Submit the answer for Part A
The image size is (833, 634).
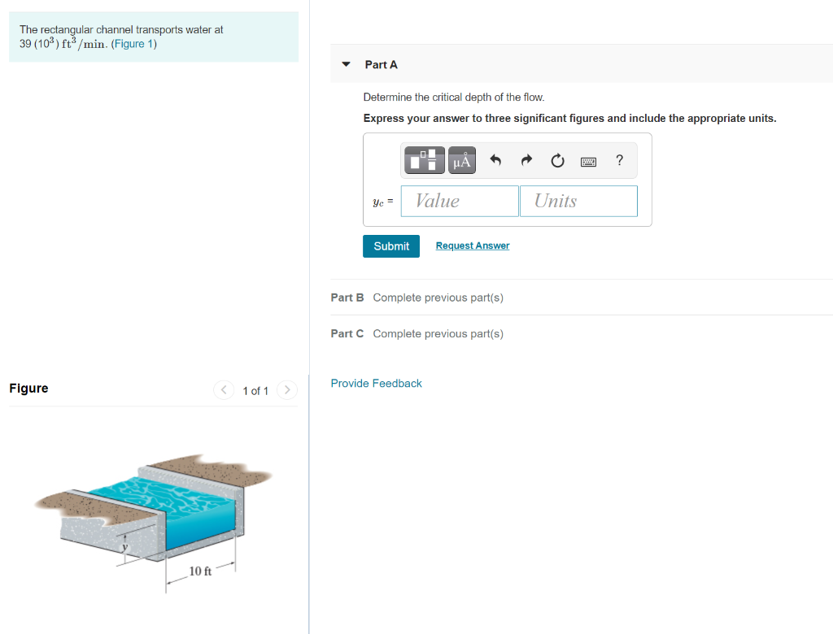391,245
